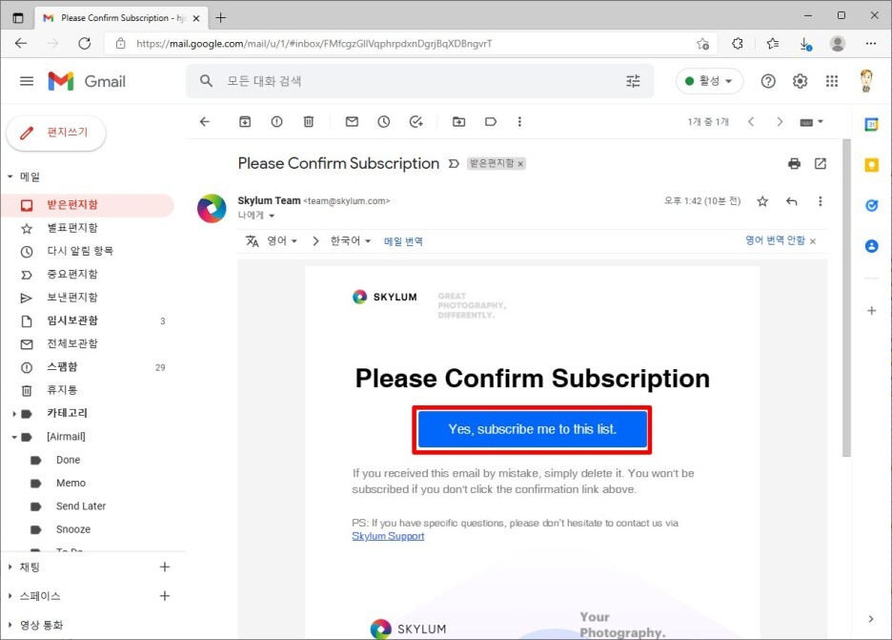The image size is (892, 640).
Task: Open the 스팸함 folder
Action: tap(87, 367)
